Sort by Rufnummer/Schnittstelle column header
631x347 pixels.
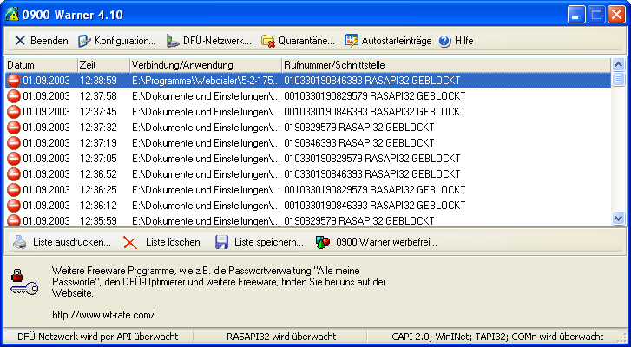point(446,65)
